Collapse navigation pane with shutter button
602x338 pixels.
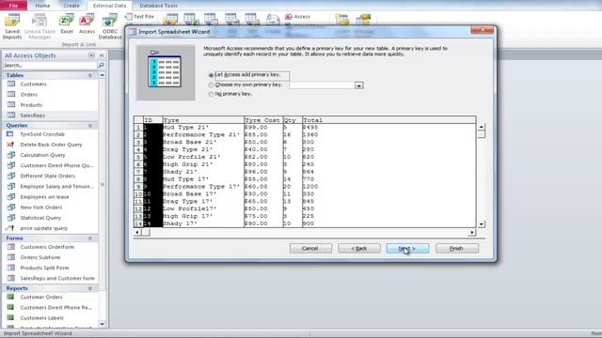pos(102,55)
